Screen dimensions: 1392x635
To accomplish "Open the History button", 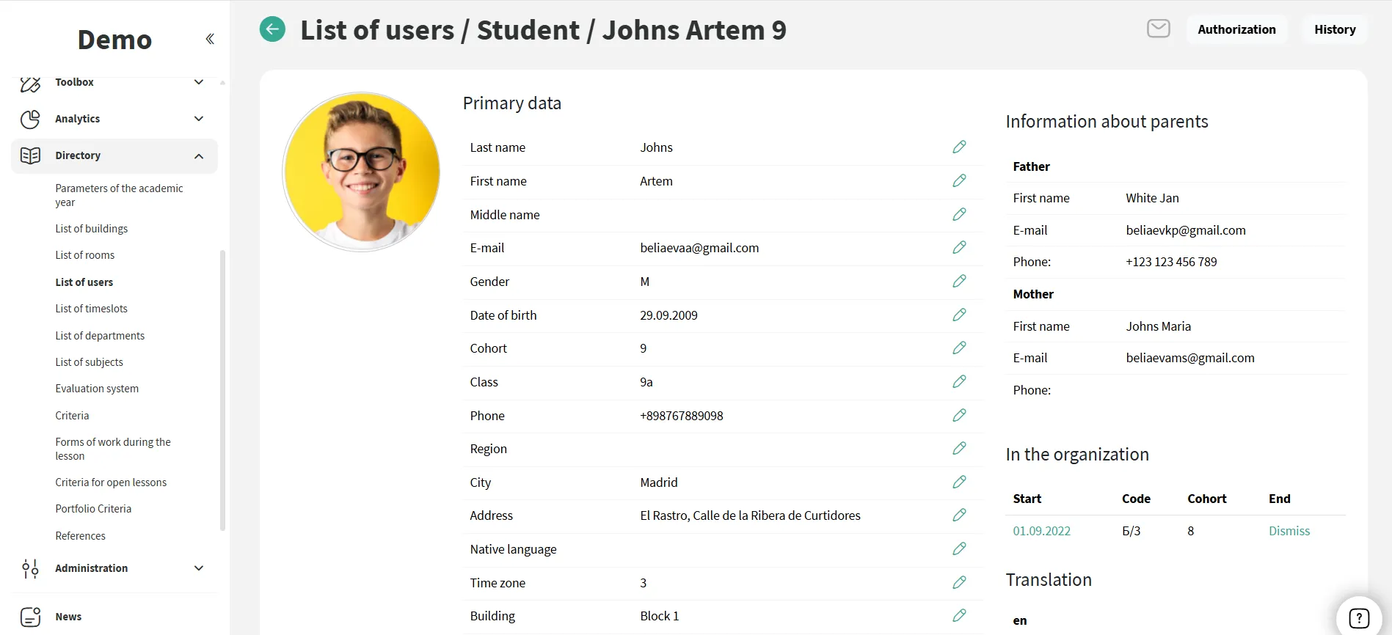I will (x=1334, y=29).
